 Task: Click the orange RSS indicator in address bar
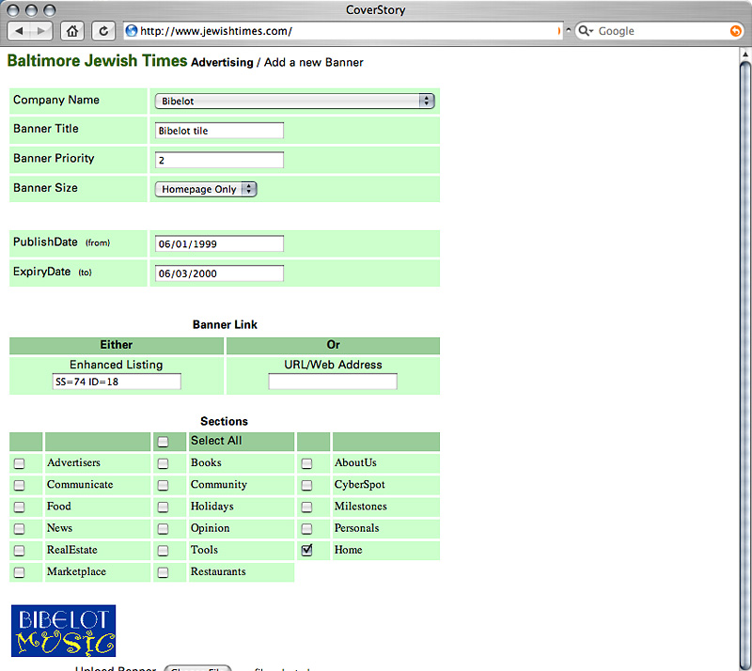click(x=558, y=31)
